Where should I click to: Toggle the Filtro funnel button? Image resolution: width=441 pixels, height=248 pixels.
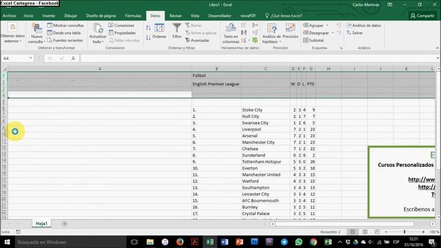(x=176, y=31)
